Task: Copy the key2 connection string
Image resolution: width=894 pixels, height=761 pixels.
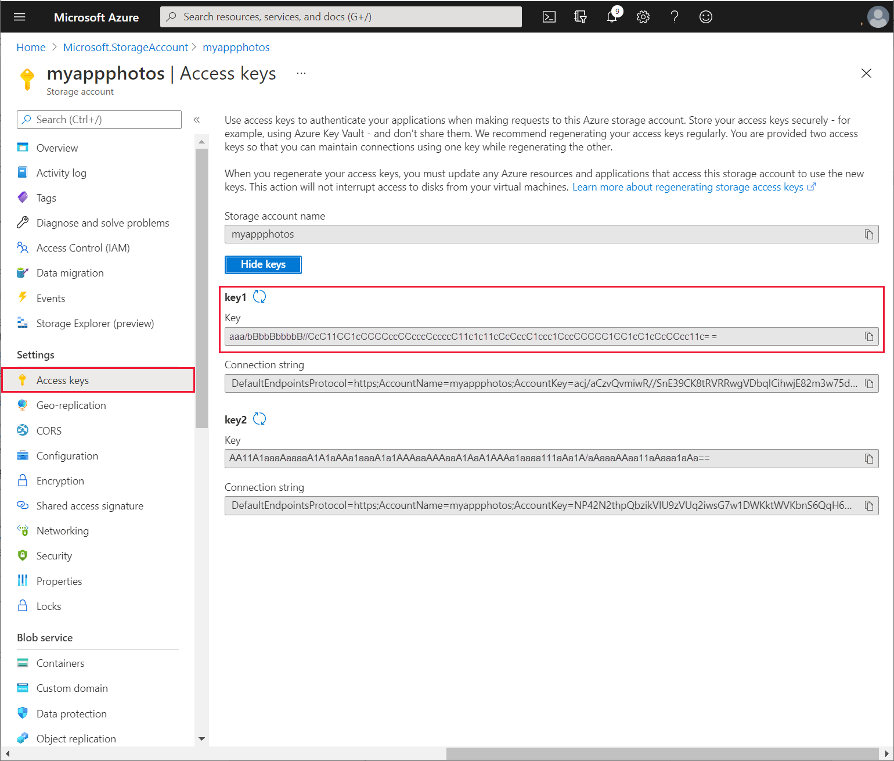Action: point(869,505)
